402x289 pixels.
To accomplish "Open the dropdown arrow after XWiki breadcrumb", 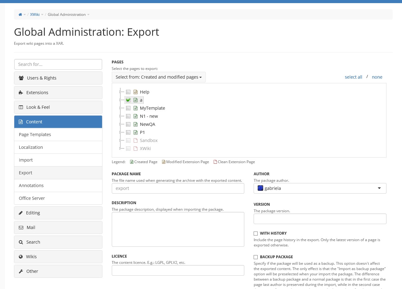I will coord(42,15).
